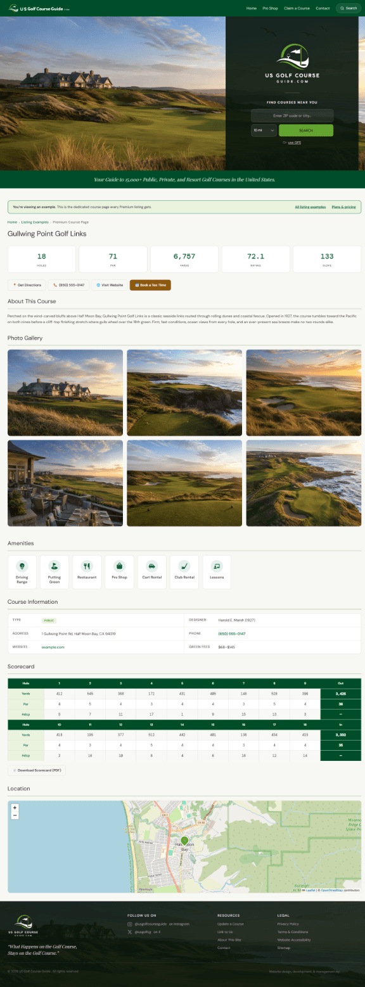
Task: Click the Pro Shop bag amenity icon
Action: (119, 566)
